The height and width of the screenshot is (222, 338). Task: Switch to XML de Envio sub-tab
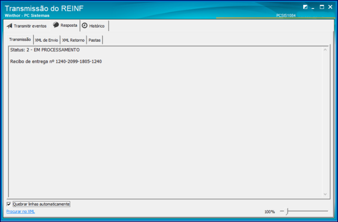click(x=47, y=40)
